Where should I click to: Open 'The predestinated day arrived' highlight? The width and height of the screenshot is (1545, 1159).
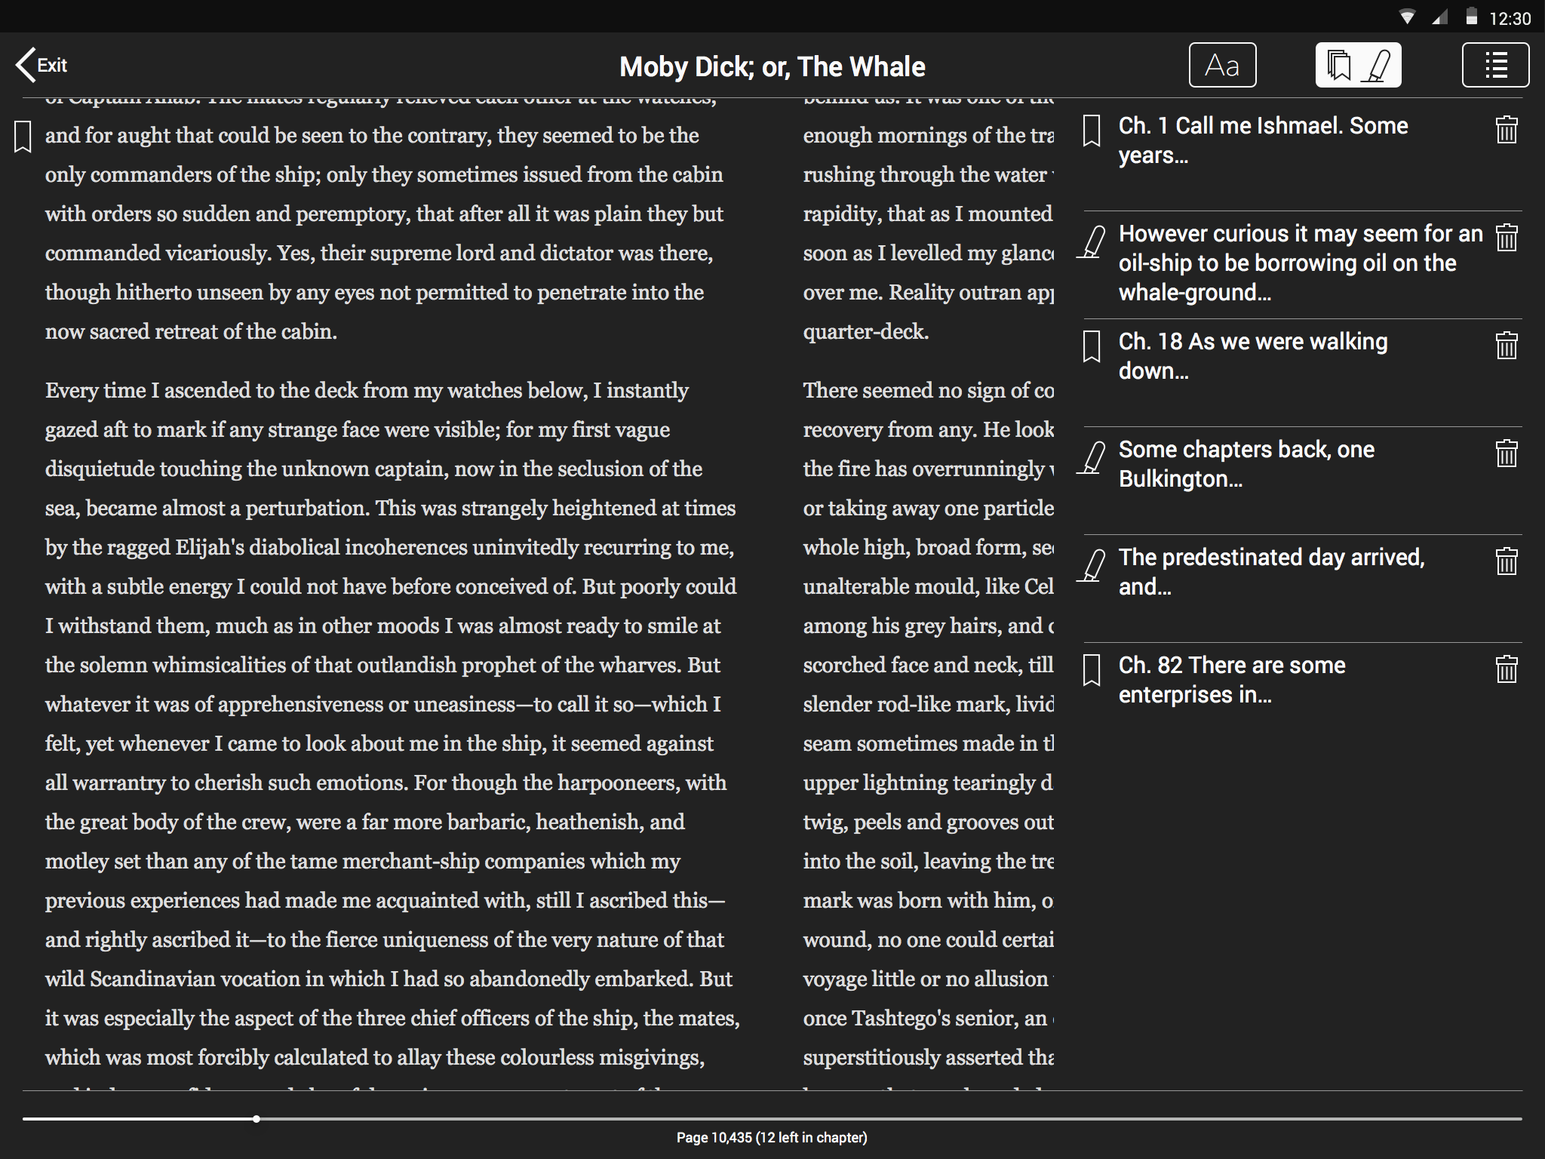(x=1270, y=572)
